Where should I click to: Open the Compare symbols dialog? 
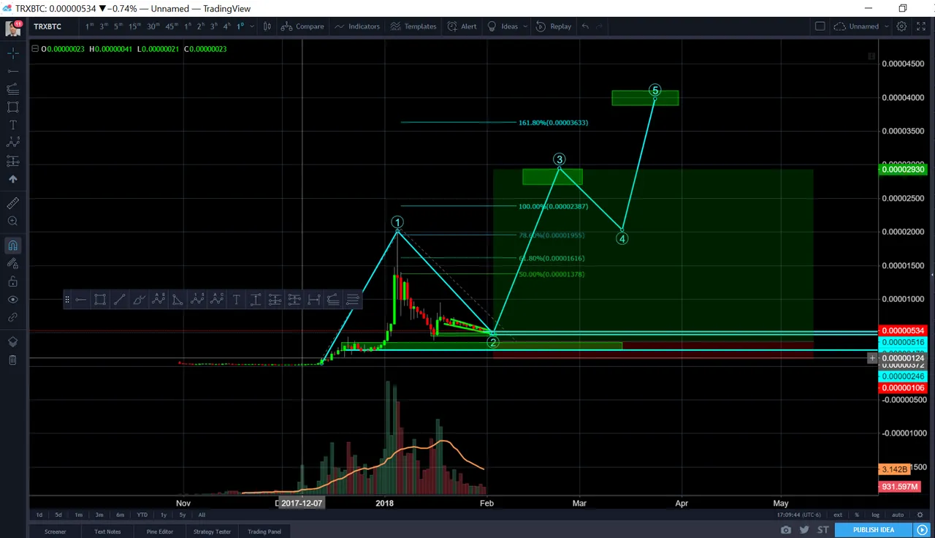point(303,26)
